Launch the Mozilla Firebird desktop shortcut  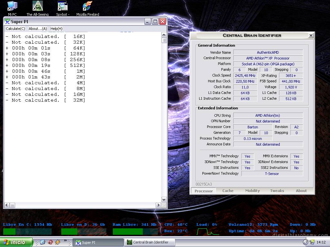click(x=87, y=6)
